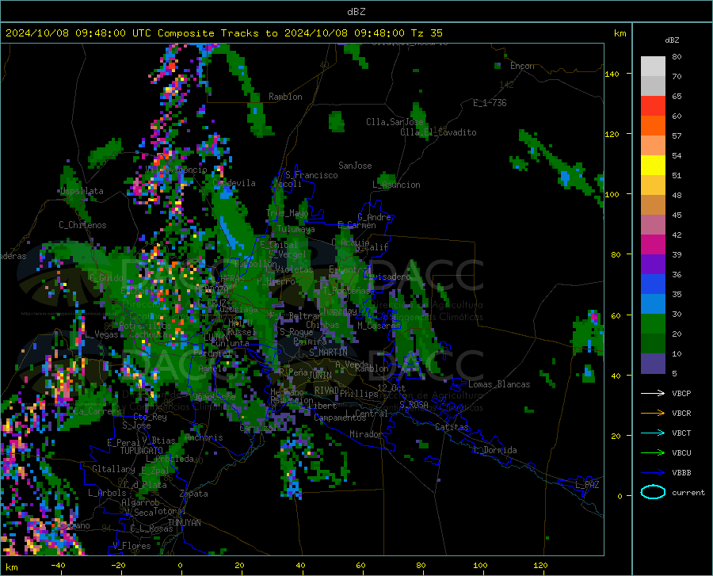Click the blue VBBB arrow in legend

click(653, 473)
